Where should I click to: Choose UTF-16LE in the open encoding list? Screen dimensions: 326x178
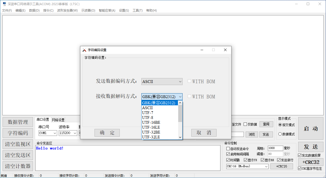click(x=151, y=127)
